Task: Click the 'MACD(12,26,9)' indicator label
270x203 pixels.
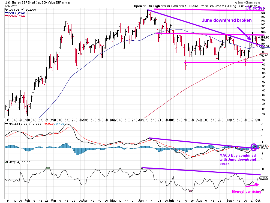Action: [x=20, y=124]
